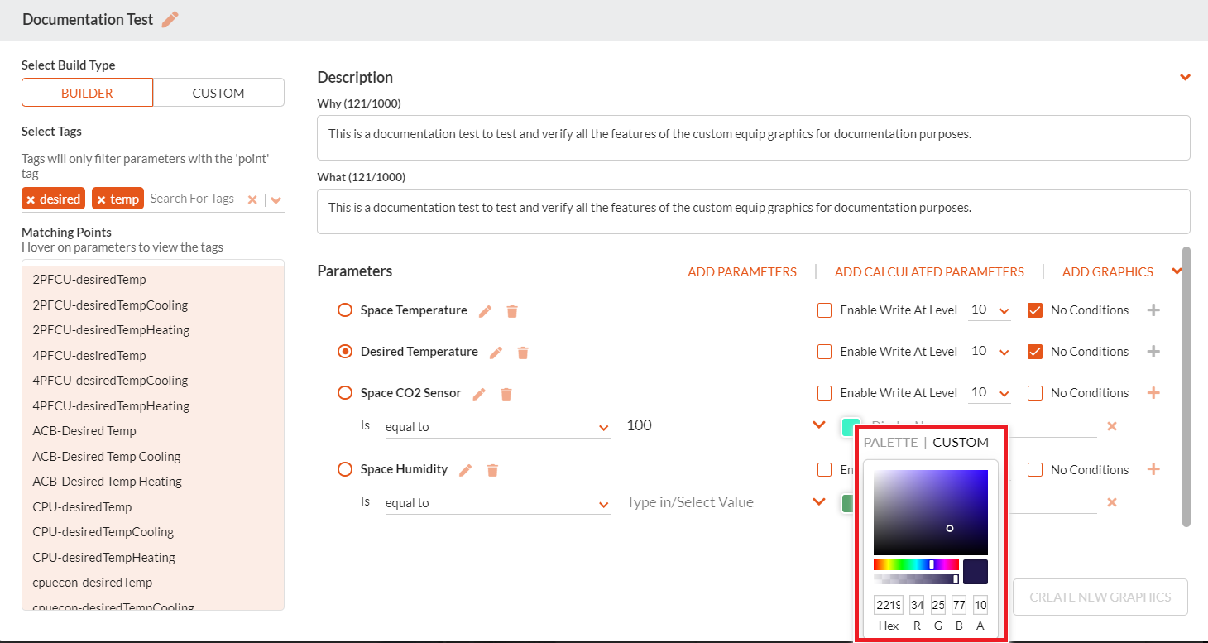
Task: Click the B value input field
Action: pos(959,605)
